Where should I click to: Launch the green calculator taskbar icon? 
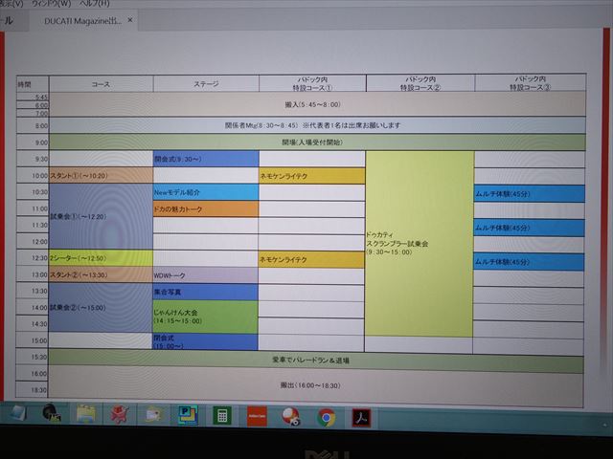pyautogui.click(x=222, y=416)
